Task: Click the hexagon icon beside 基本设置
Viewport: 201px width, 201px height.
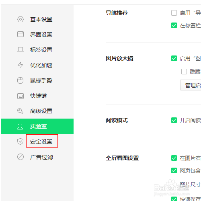Action: pos(21,19)
